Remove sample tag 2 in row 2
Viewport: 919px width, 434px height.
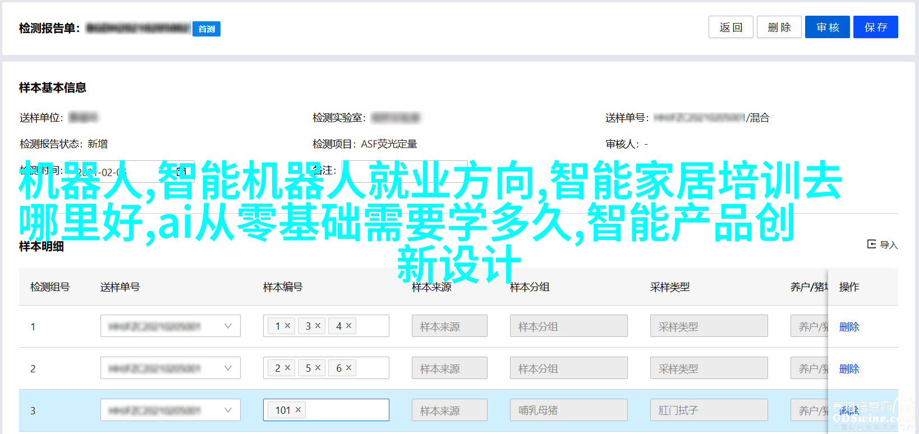click(x=288, y=368)
